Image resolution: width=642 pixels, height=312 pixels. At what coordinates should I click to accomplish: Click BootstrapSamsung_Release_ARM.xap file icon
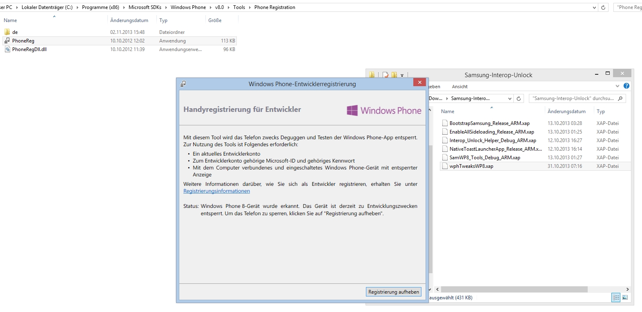pyautogui.click(x=445, y=123)
